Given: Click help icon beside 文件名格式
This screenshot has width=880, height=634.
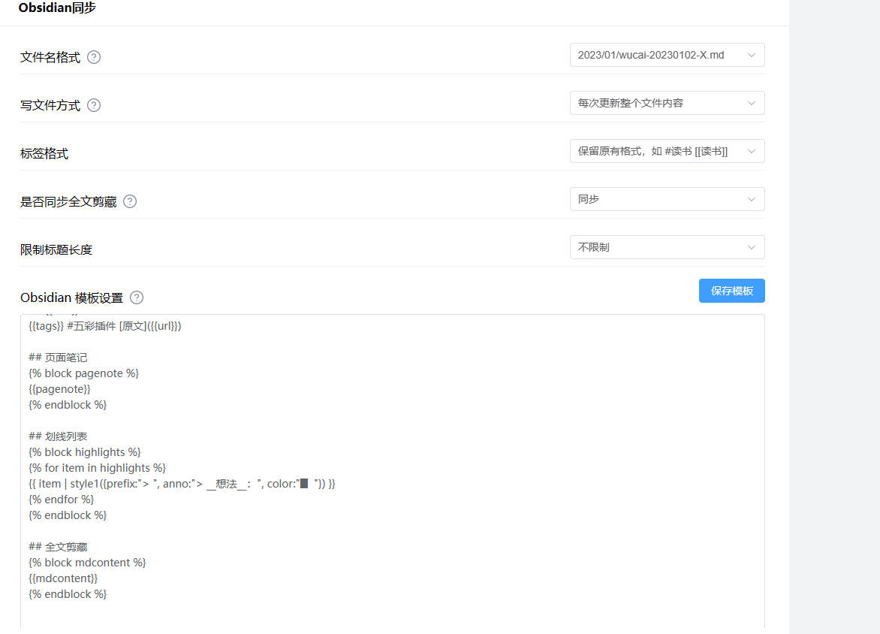Looking at the screenshot, I should tap(94, 57).
